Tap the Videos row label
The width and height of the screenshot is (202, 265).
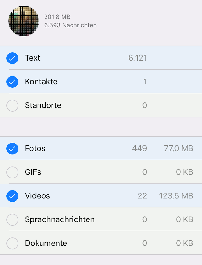point(38,196)
